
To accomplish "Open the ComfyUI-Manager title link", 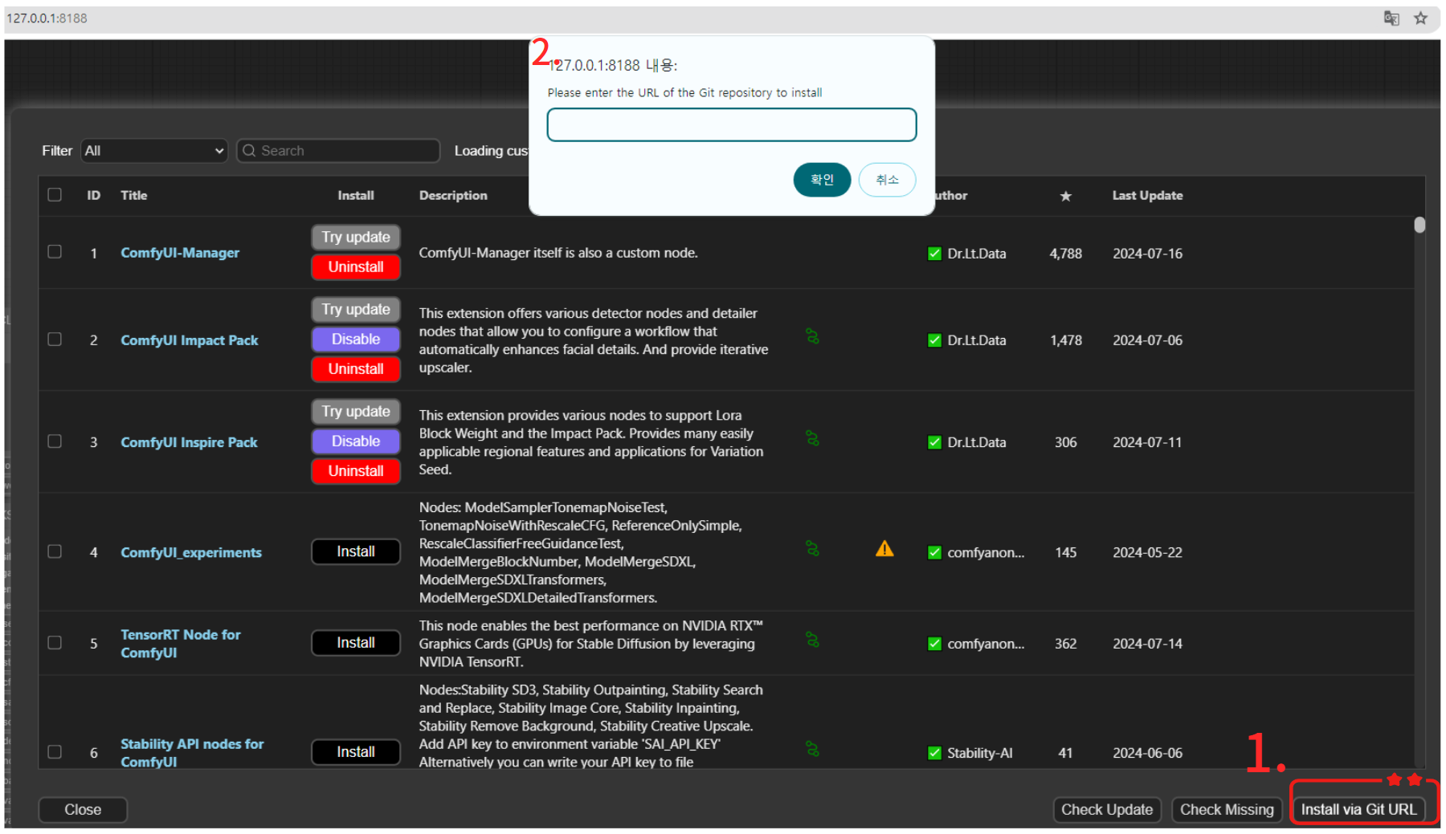I will click(x=180, y=253).
